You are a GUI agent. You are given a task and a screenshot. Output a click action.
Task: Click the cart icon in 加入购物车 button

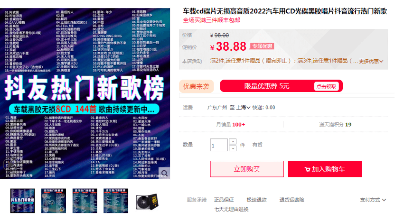(307, 169)
